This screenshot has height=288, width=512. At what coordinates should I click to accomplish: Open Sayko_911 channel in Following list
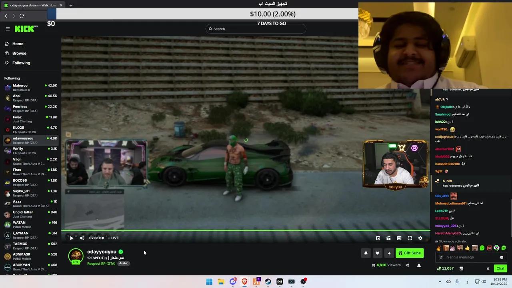(31, 193)
